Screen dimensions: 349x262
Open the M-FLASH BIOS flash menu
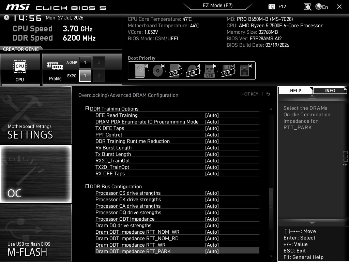click(x=36, y=232)
